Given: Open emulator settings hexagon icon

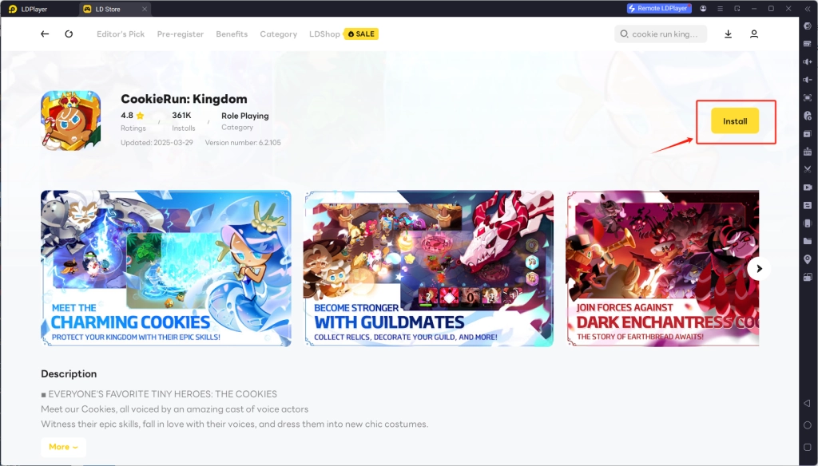Looking at the screenshot, I should pos(808,26).
